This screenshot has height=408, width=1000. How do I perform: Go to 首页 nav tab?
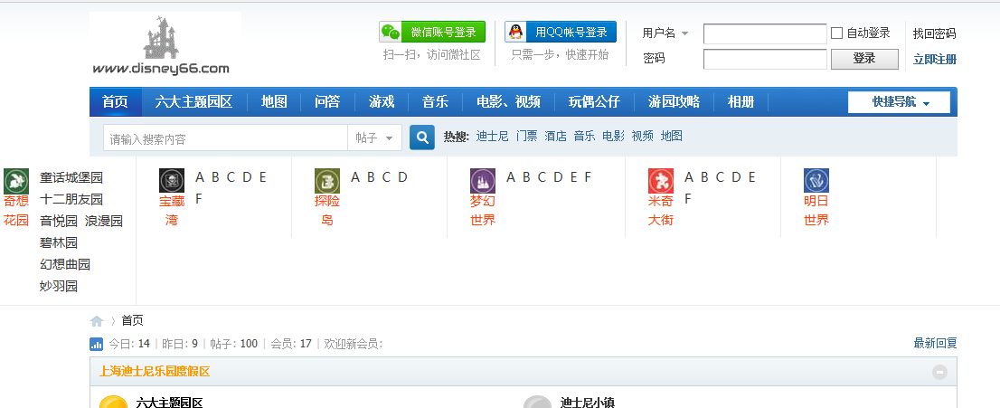point(116,101)
